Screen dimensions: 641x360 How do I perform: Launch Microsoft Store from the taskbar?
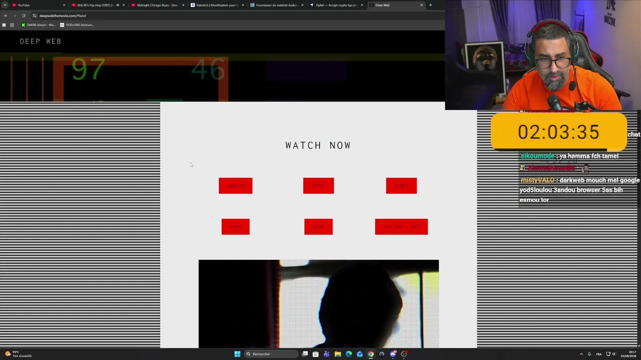click(315, 354)
